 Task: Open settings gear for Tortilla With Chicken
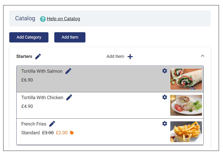[x=165, y=97]
